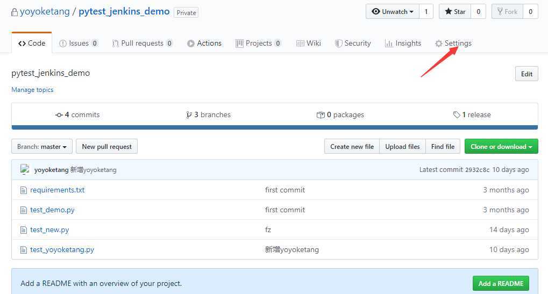Click the test_demo.py file icon
This screenshot has height=294, width=548.
pyautogui.click(x=24, y=210)
